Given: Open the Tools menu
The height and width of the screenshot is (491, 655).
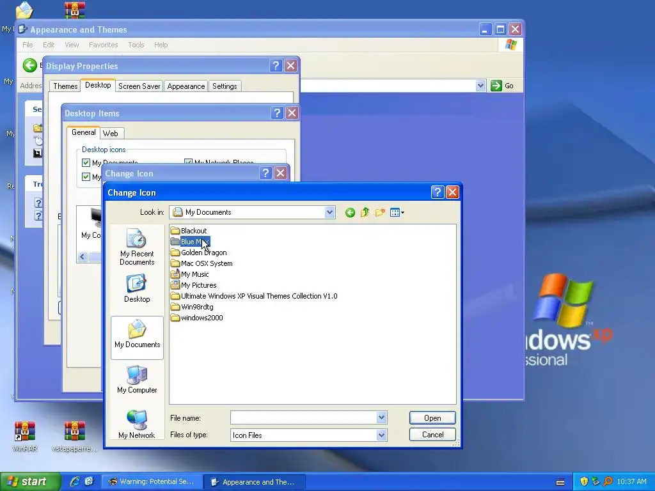Looking at the screenshot, I should tap(136, 45).
